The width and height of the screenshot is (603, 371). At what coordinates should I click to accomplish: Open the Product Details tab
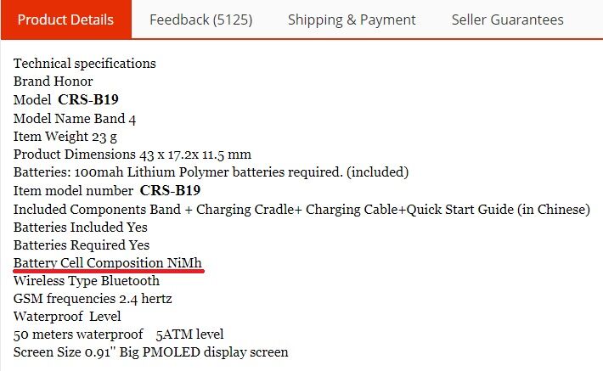pyautogui.click(x=65, y=20)
